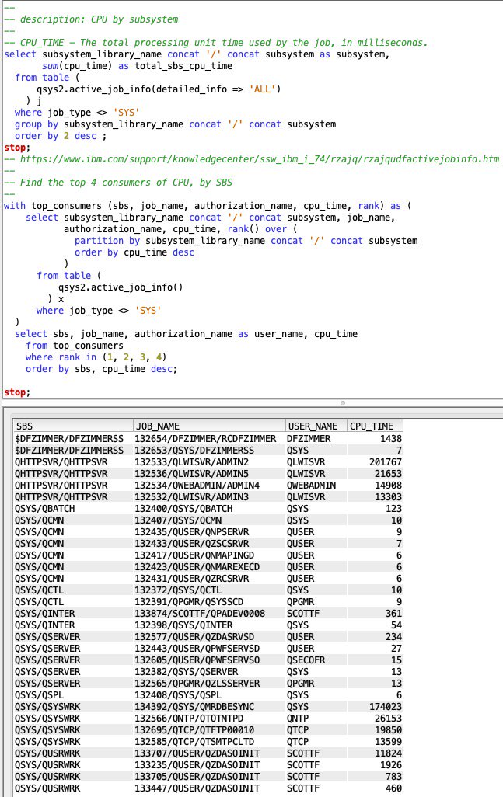Select cell 132654/DFZIMMER/RCDFZIMMER
503x797 pixels.
click(205, 438)
